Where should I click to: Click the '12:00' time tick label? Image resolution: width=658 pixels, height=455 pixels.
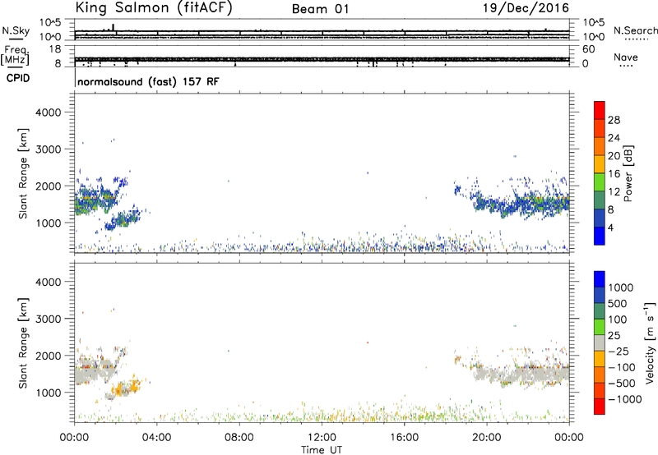click(322, 438)
